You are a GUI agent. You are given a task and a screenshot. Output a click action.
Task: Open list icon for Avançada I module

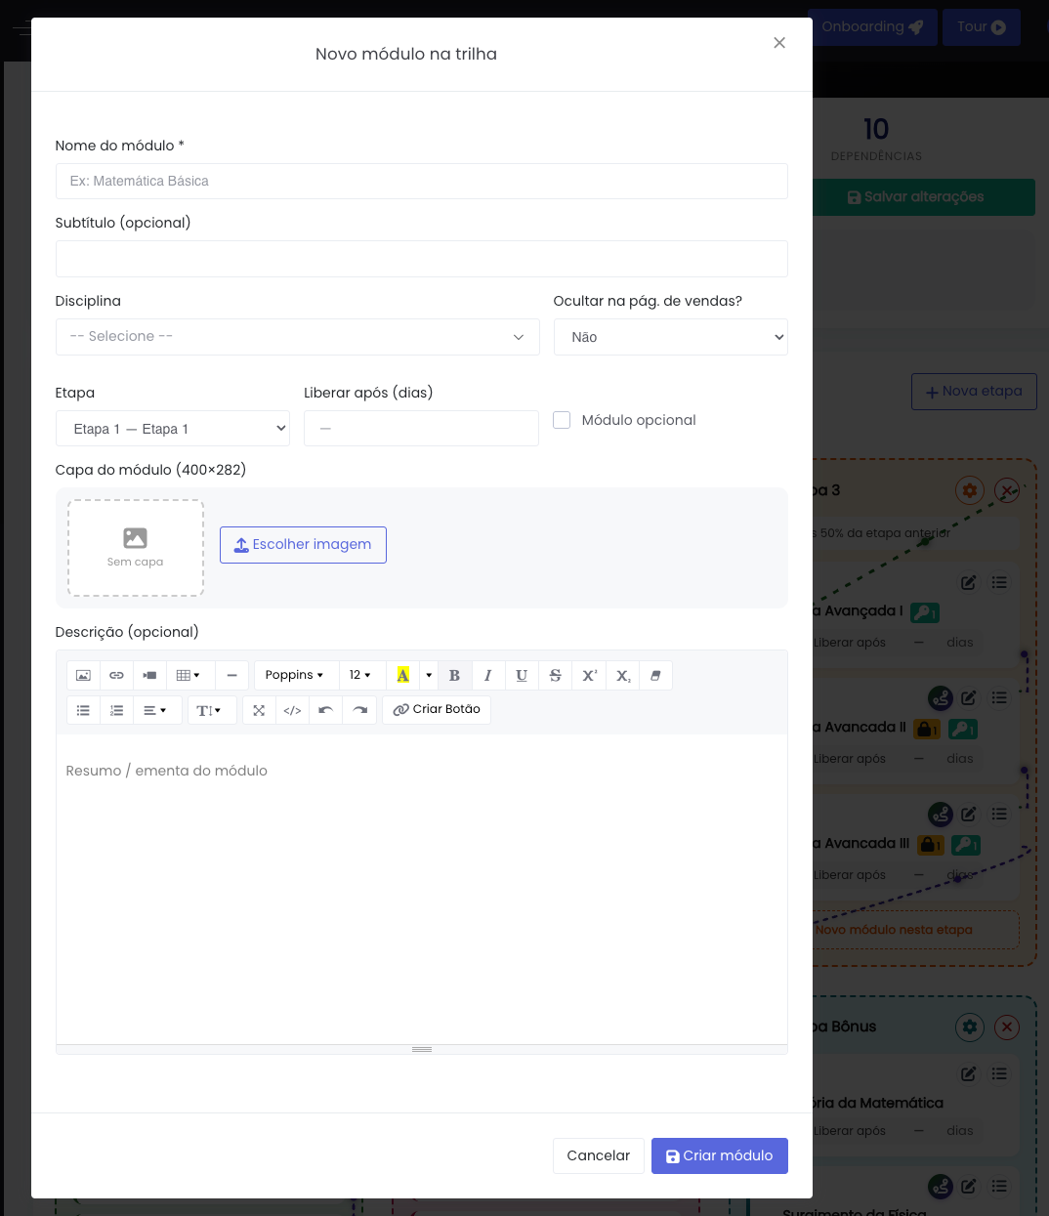click(x=999, y=582)
